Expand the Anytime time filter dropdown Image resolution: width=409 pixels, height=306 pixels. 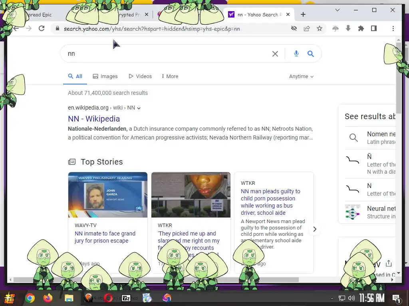pos(301,76)
